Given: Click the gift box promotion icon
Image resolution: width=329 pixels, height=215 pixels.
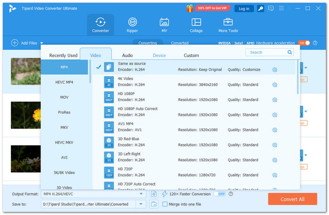Looking at the screenshot, I should [190, 8].
